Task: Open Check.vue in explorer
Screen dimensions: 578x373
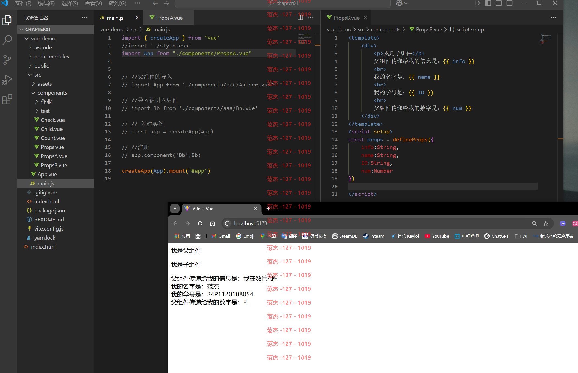Action: pyautogui.click(x=55, y=120)
